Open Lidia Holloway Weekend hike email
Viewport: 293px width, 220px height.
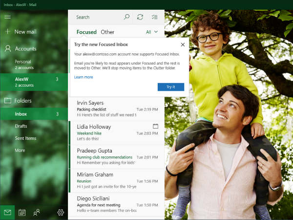click(117, 133)
